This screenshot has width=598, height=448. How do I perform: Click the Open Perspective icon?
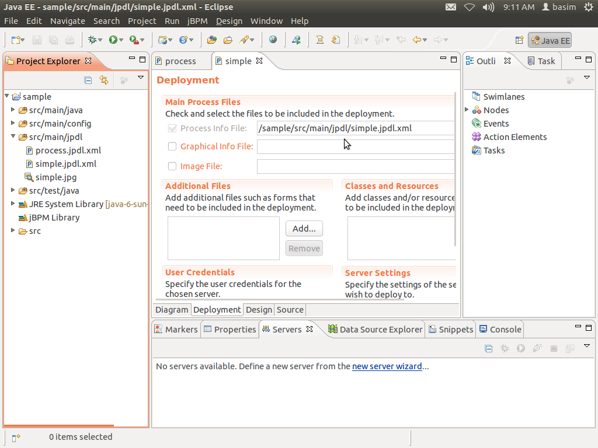(x=519, y=40)
